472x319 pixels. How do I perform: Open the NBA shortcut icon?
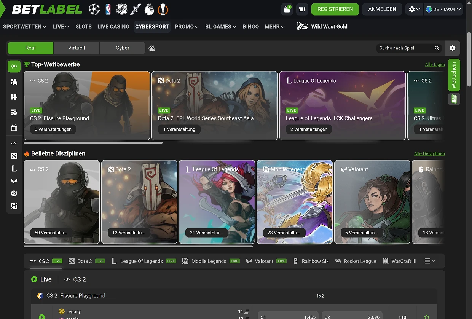point(108,9)
